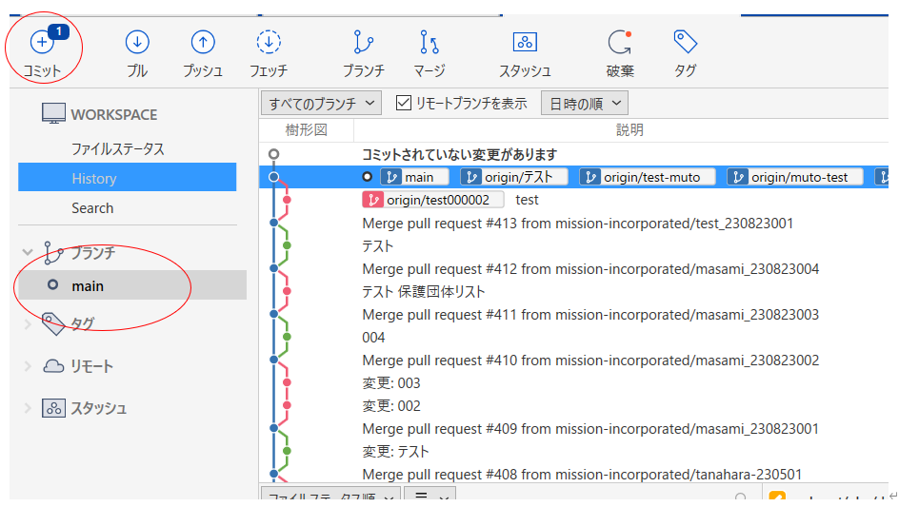The width and height of the screenshot is (899, 507).
Task: Open the すべてのブランチ dropdown
Action: click(322, 103)
